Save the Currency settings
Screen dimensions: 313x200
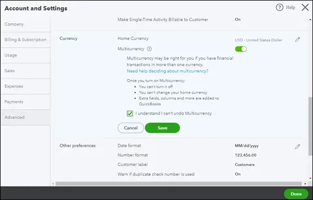tap(162, 128)
